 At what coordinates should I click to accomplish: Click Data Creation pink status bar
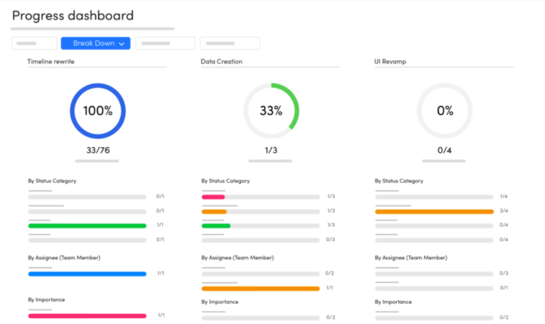click(214, 197)
